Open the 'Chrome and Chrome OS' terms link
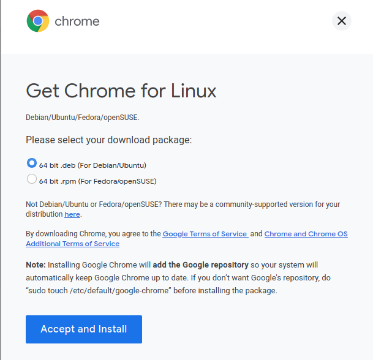The image size is (373, 360). (x=306, y=234)
